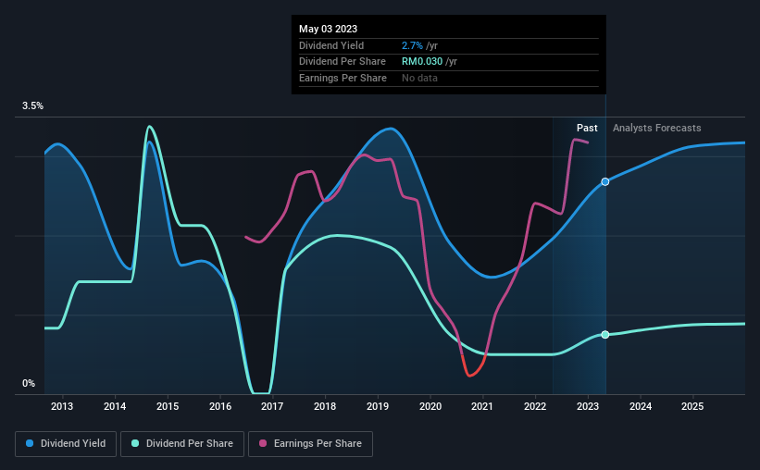Click the 2015 x-axis label
760x470 pixels.
tap(168, 406)
